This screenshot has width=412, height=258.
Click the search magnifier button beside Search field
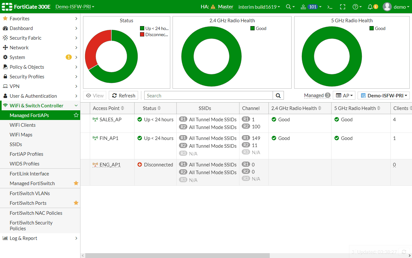pyautogui.click(x=278, y=95)
